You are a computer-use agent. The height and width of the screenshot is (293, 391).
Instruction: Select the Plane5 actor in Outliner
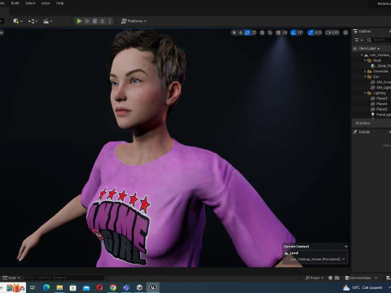[379, 109]
